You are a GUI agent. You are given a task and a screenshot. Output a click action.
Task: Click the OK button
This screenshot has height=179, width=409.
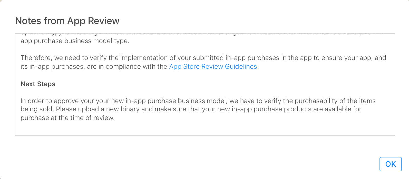pyautogui.click(x=390, y=164)
